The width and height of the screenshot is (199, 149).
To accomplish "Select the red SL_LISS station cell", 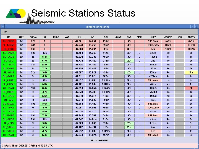I will pos(9,49).
